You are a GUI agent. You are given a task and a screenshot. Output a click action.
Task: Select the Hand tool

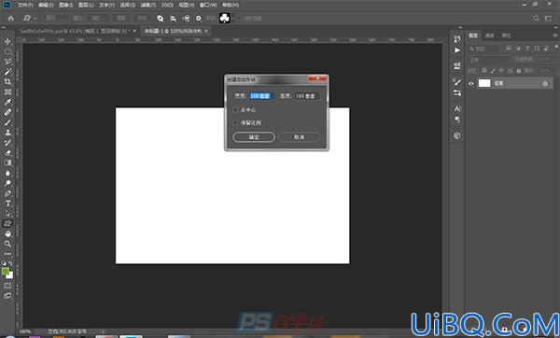[x=7, y=234]
